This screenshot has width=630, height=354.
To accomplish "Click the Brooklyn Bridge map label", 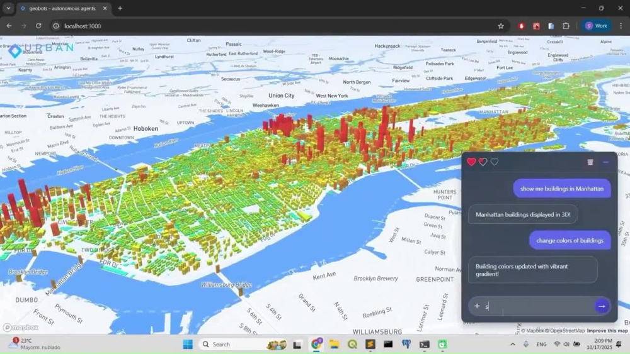I will click(28, 272).
